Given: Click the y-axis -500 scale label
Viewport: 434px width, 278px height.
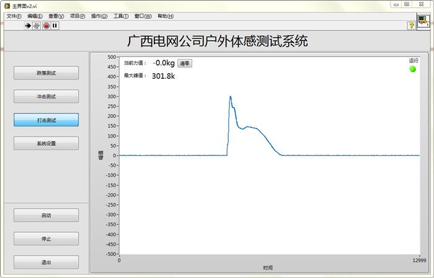Looking at the screenshot, I should tap(111, 254).
